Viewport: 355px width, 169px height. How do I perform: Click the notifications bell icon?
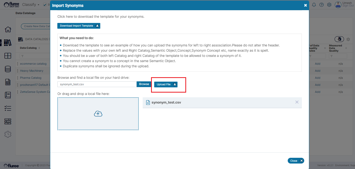314,5
